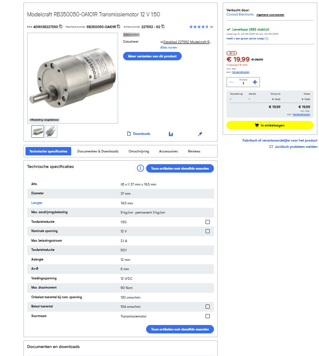Switch to Documenten & Downloads tab
This screenshot has height=356, width=319.
click(98, 151)
